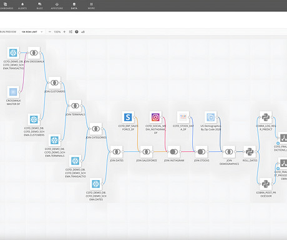The width and height of the screenshot is (287, 240).
Task: Select the Join Stocks tile
Action: click(202, 152)
